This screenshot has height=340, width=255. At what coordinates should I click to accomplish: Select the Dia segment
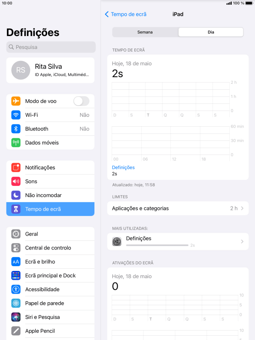click(x=211, y=32)
